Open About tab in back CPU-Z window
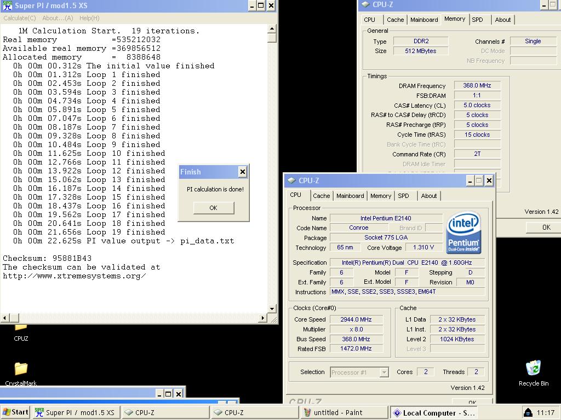Viewport: 561px width, 420px height. [x=503, y=20]
